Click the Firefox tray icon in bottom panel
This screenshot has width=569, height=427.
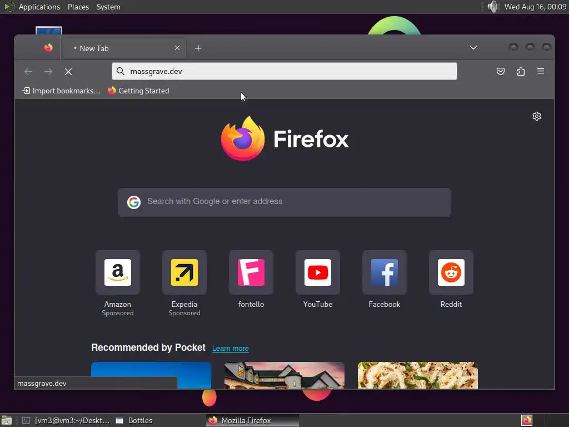coord(527,420)
